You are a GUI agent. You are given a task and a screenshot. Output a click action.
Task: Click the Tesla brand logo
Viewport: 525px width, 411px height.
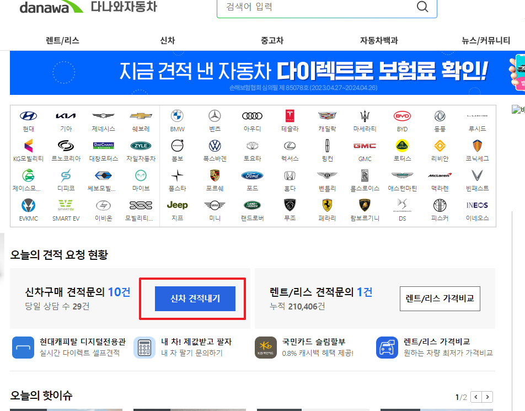coord(290,116)
